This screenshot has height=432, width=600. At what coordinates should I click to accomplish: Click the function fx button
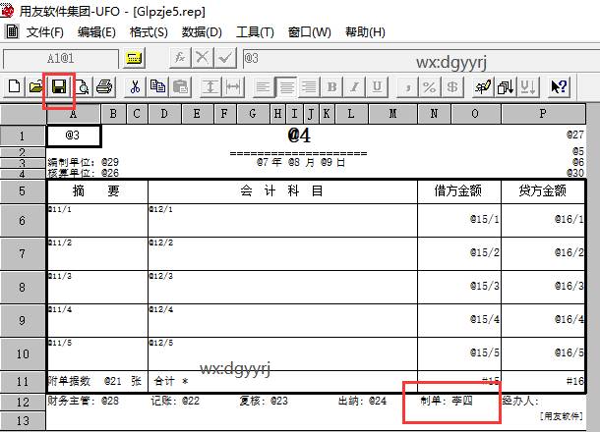tap(180, 58)
